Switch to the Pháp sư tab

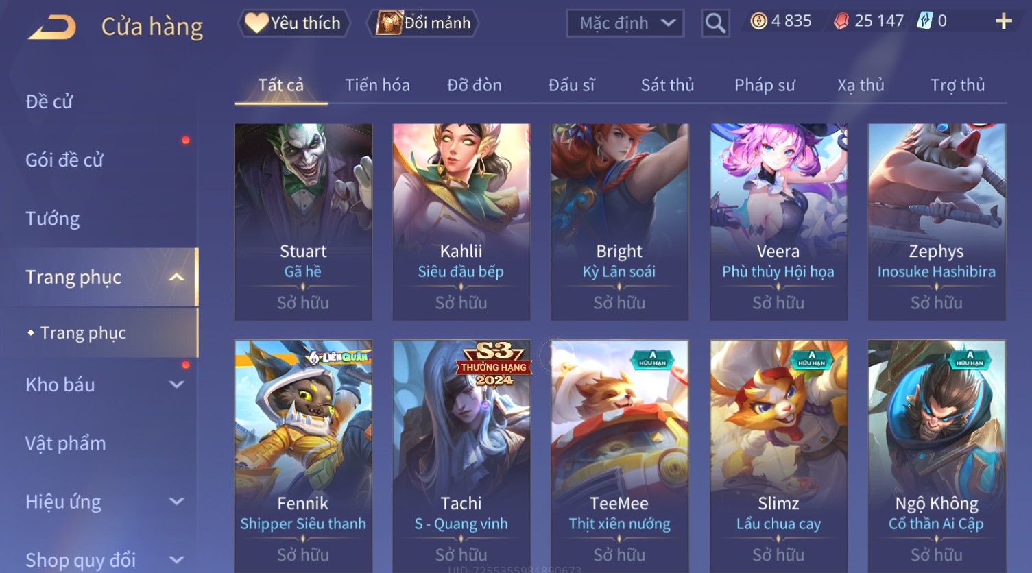tap(765, 85)
